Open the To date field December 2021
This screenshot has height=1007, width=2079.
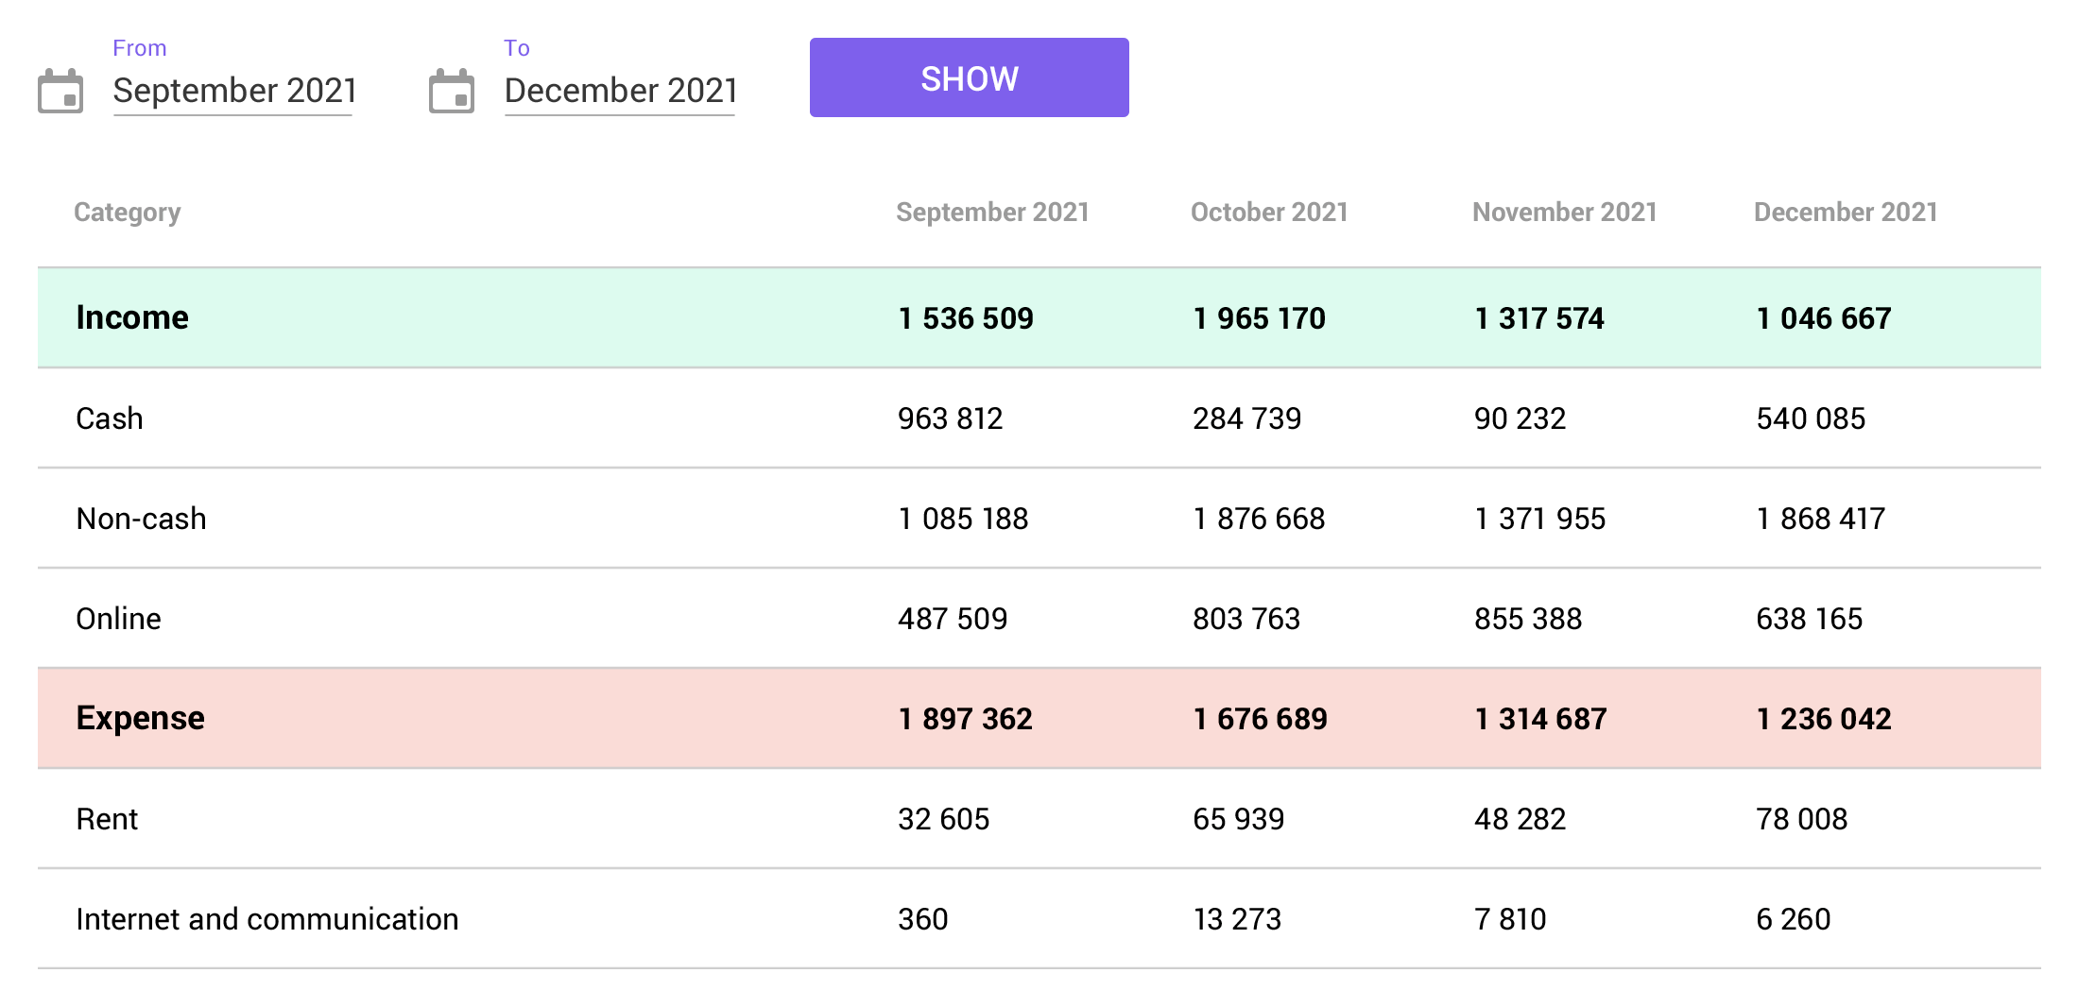click(x=620, y=91)
